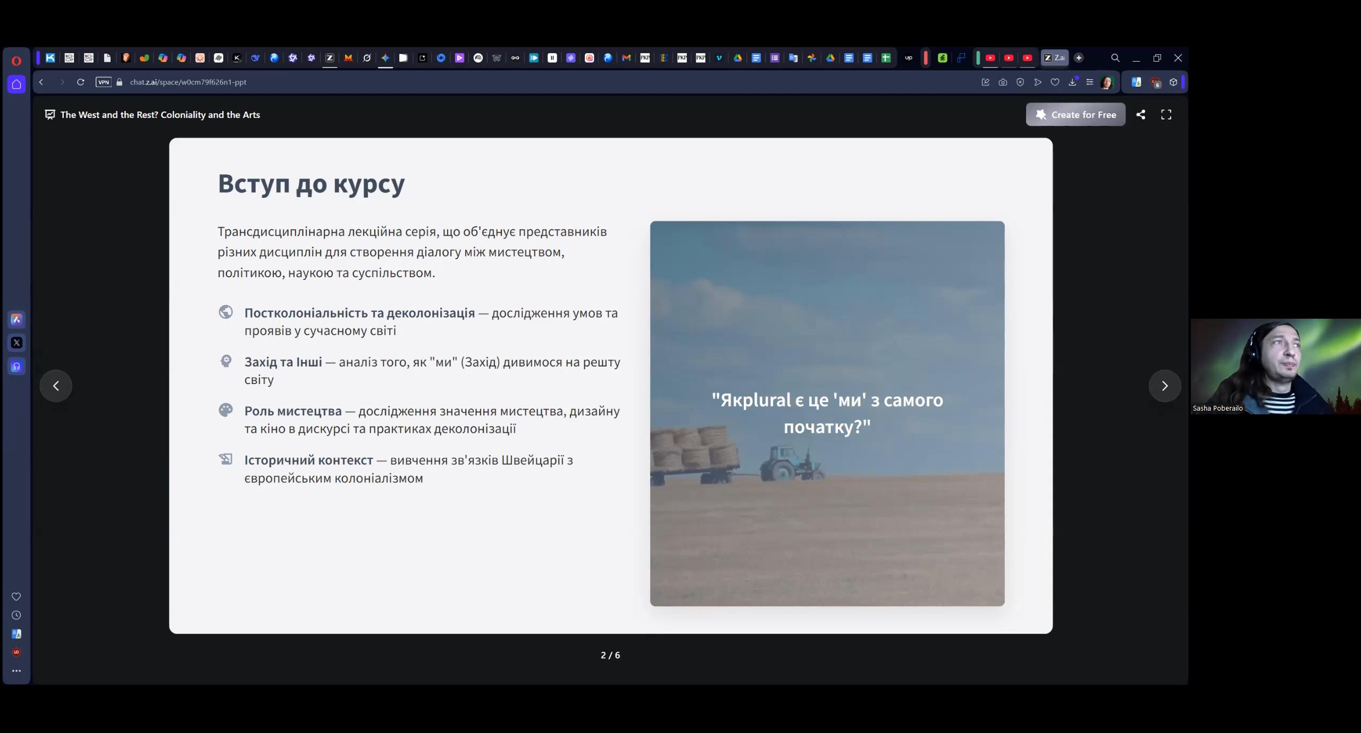Toggle the VPN badge

[104, 82]
